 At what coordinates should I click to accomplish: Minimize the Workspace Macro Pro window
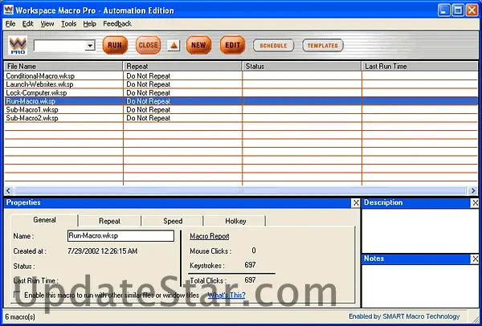[x=443, y=10]
